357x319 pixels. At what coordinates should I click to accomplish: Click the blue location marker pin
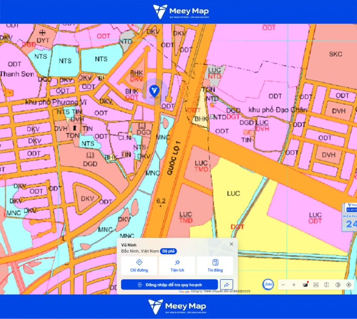pyautogui.click(x=154, y=91)
